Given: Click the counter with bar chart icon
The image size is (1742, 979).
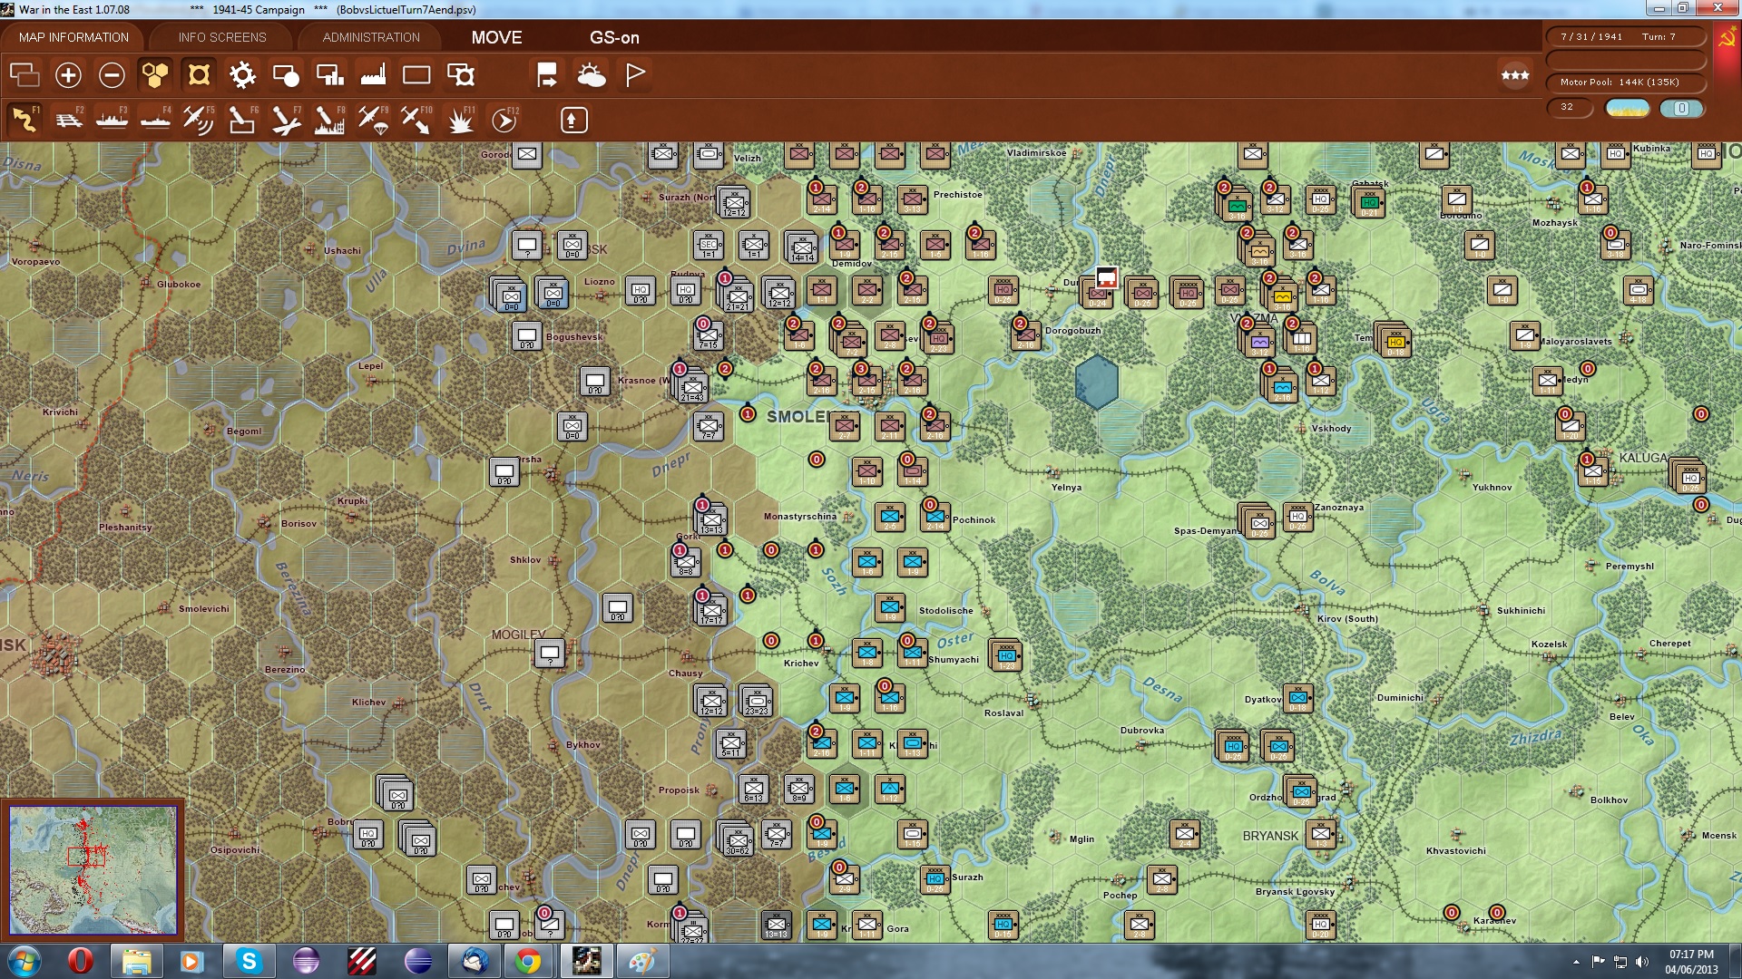Looking at the screenshot, I should tap(329, 74).
